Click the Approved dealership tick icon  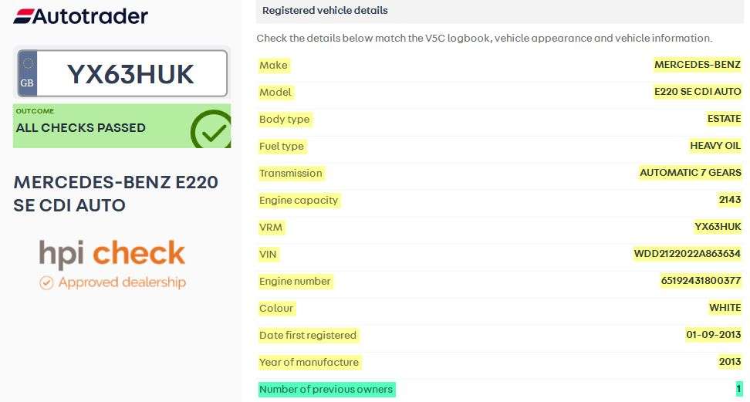coord(46,282)
